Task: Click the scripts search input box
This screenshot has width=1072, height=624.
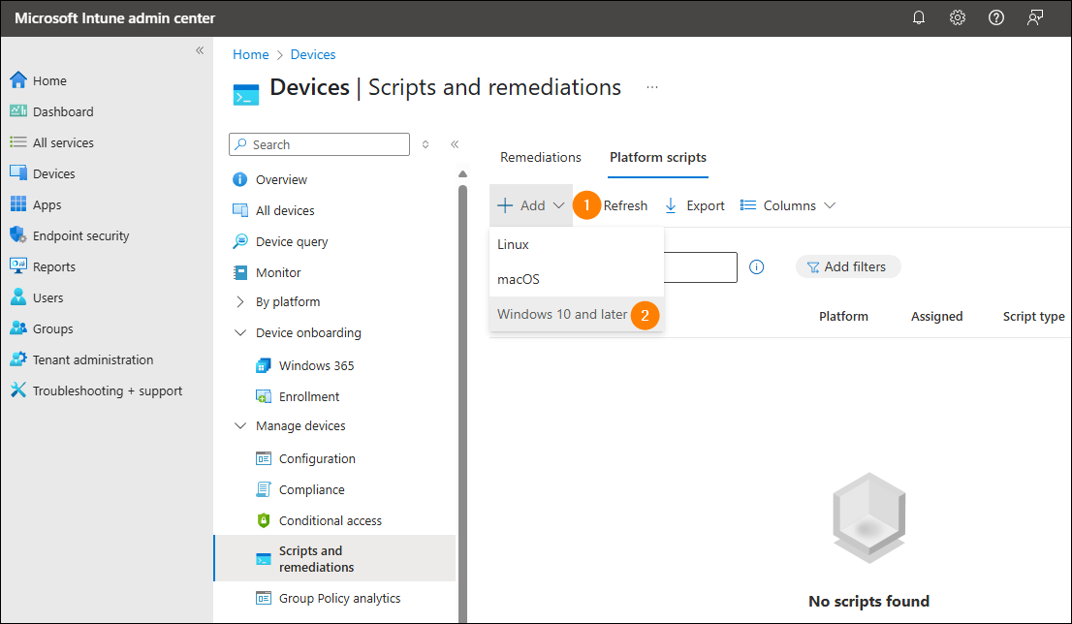Action: pyautogui.click(x=700, y=267)
